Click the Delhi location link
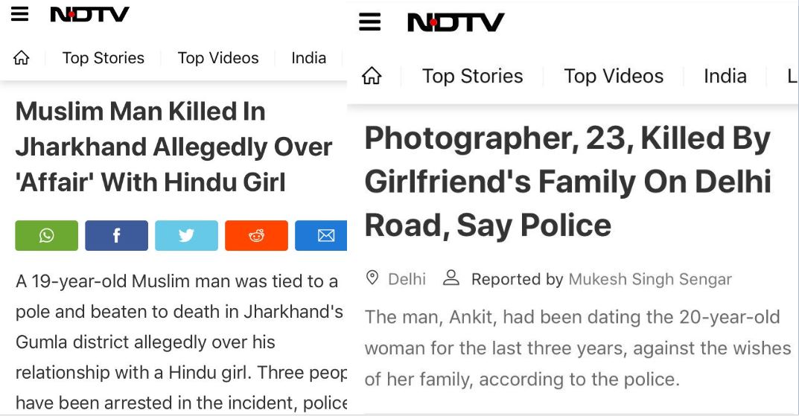Viewport: 799px width, 416px height. tap(407, 279)
